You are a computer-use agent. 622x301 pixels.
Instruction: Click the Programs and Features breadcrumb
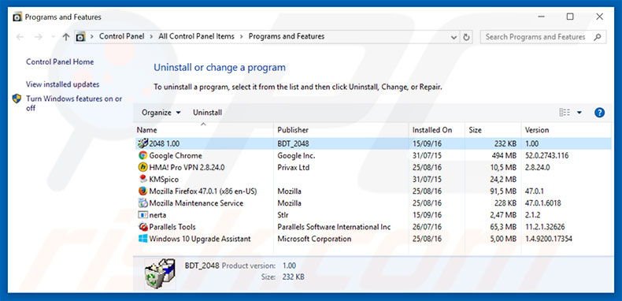click(287, 36)
